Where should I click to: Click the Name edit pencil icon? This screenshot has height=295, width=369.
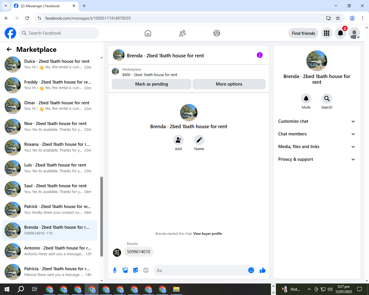point(199,140)
